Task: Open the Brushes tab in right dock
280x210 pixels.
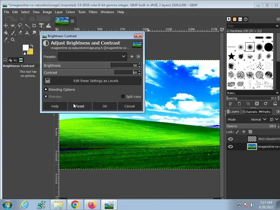Action: pyautogui.click(x=229, y=19)
